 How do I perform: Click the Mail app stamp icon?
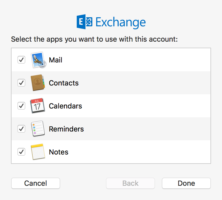point(38,60)
